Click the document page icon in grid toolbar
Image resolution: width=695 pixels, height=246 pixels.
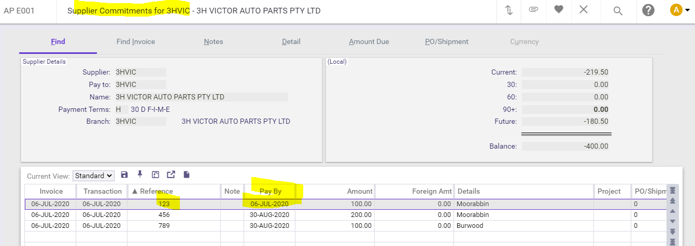click(x=186, y=175)
